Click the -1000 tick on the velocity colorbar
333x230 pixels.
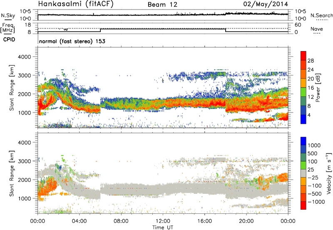pos(316,202)
